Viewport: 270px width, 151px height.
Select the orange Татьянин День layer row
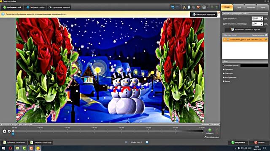click(245, 39)
